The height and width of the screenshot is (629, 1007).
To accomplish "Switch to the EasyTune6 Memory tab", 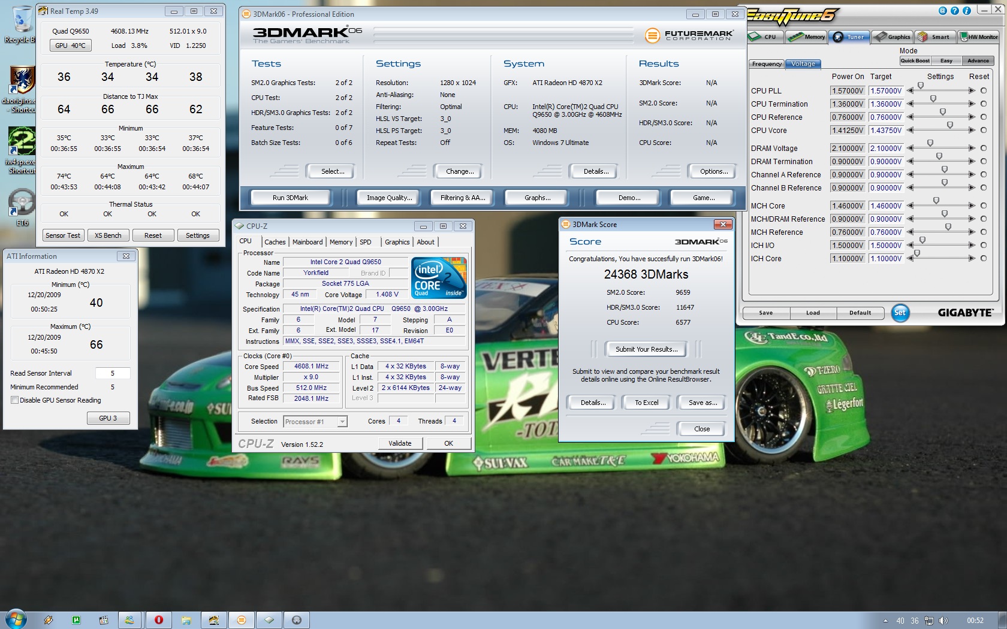I will 806,37.
